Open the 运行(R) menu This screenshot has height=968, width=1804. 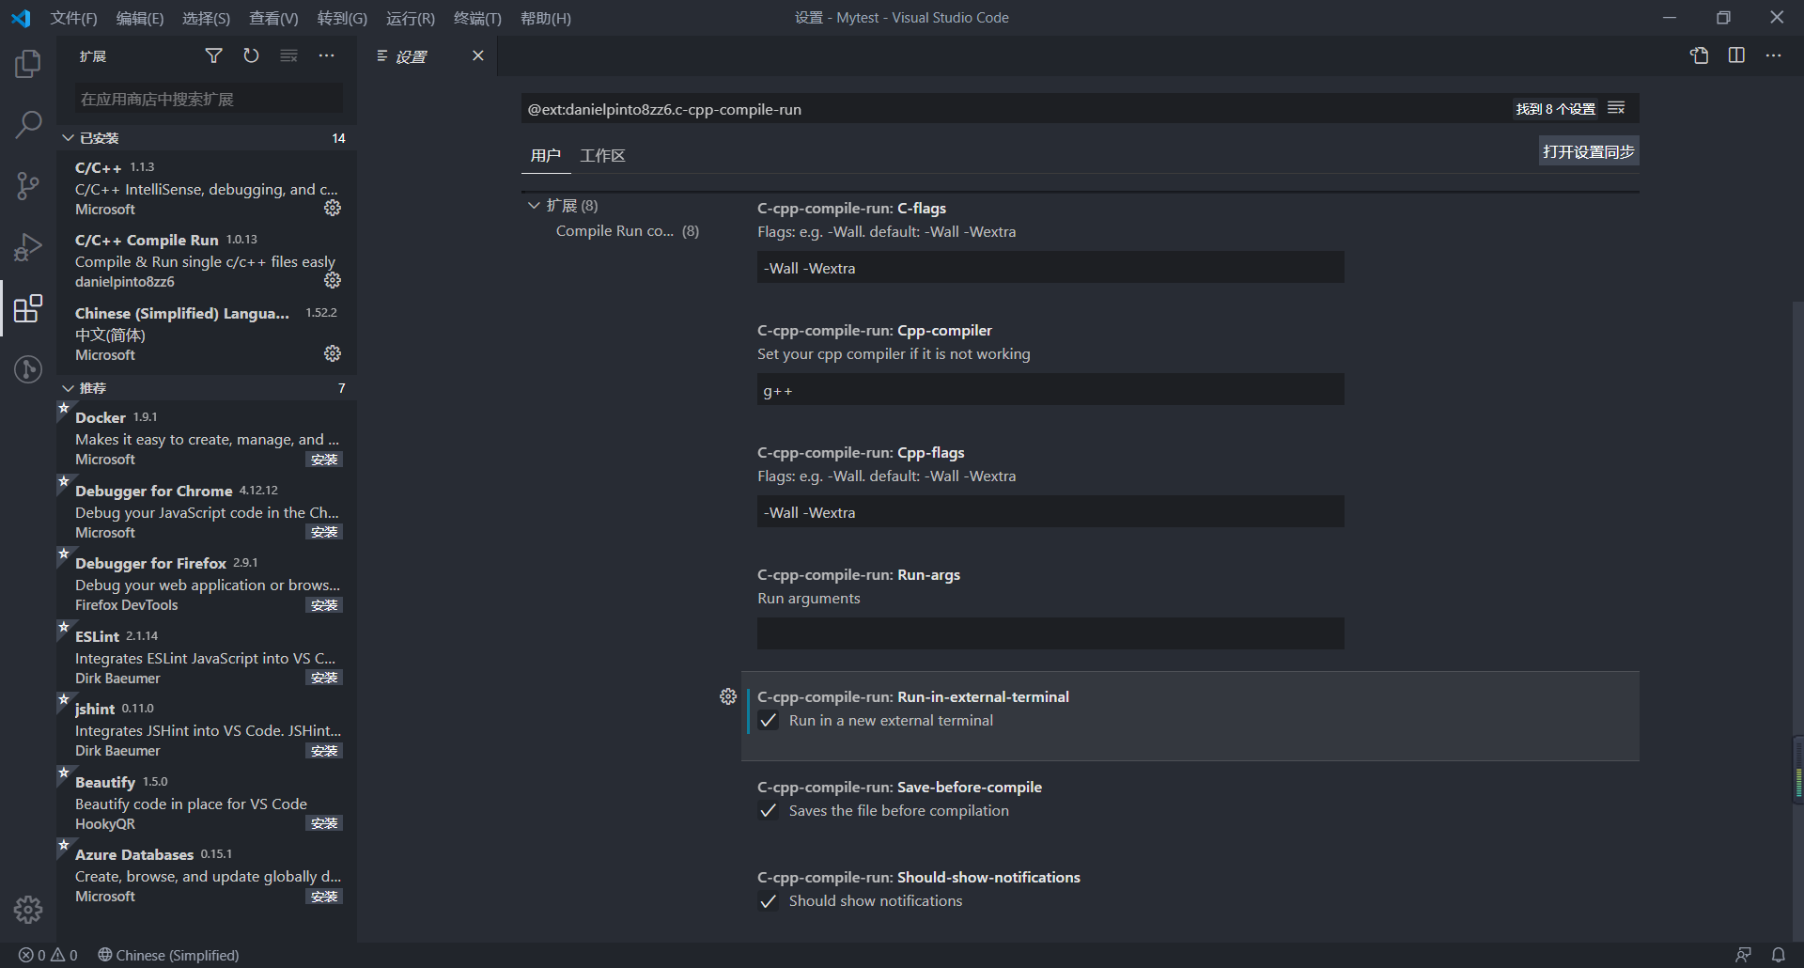pyautogui.click(x=411, y=18)
